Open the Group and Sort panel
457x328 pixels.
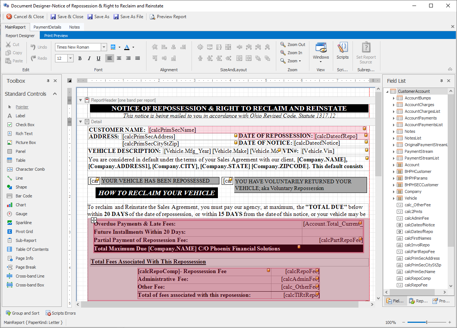[x=22, y=313]
